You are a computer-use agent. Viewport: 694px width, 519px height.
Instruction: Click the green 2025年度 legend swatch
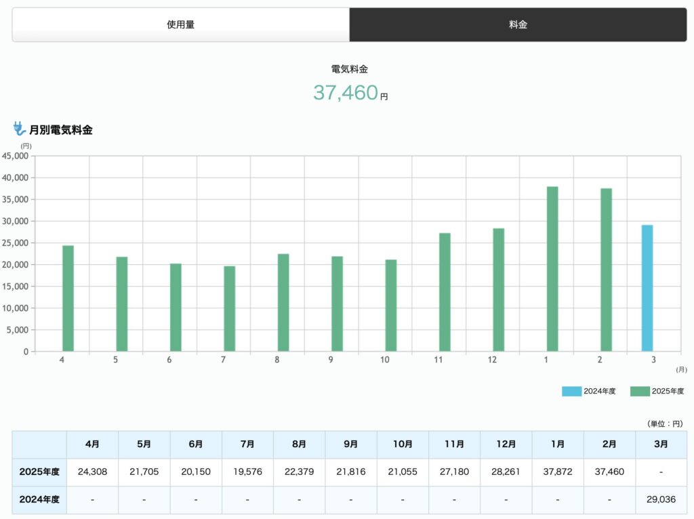640,391
